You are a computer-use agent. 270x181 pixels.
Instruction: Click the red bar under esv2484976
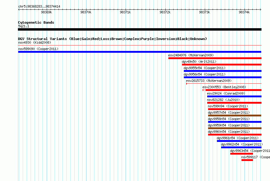click(x=215, y=58)
